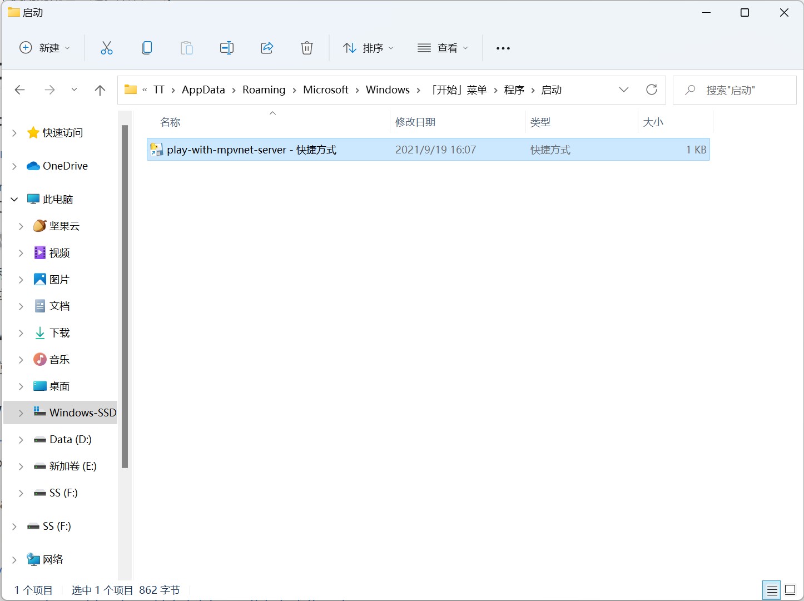The image size is (804, 601).
Task: Collapse the 此电脑 tree node
Action: tap(14, 199)
